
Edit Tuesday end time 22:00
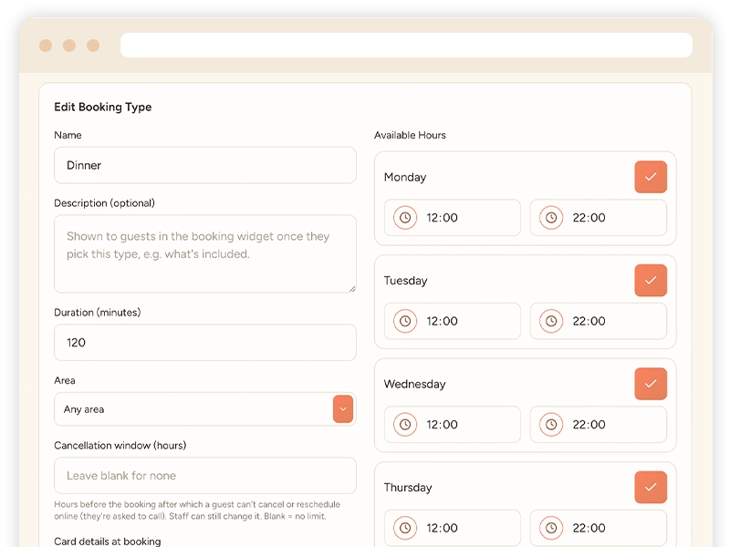599,321
